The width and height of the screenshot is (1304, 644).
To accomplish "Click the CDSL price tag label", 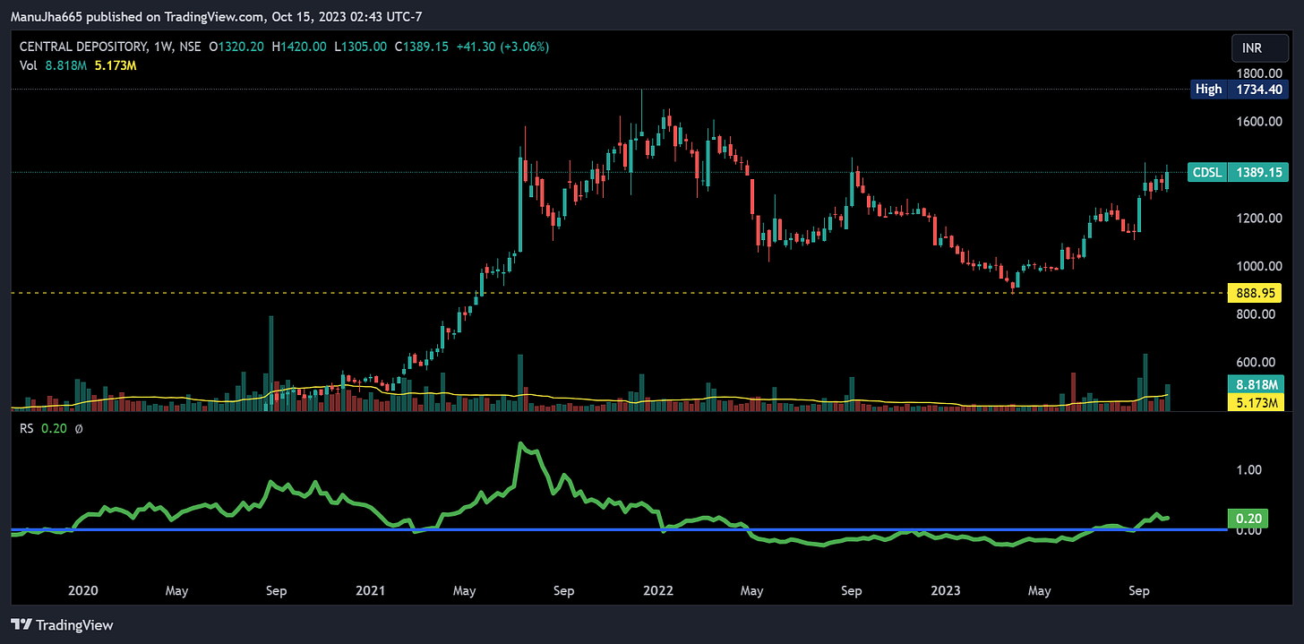I will pyautogui.click(x=1206, y=173).
